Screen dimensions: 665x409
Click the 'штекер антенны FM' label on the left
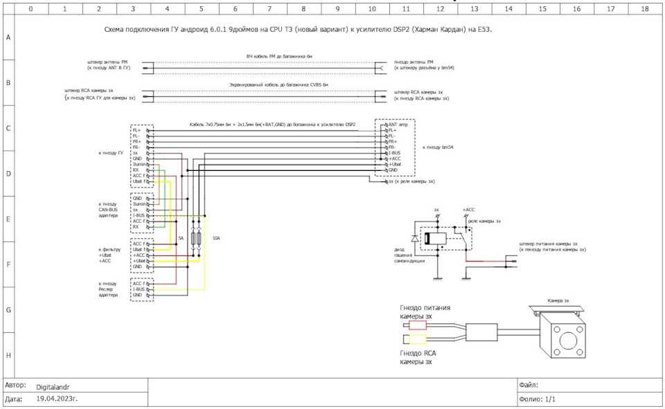(107, 62)
